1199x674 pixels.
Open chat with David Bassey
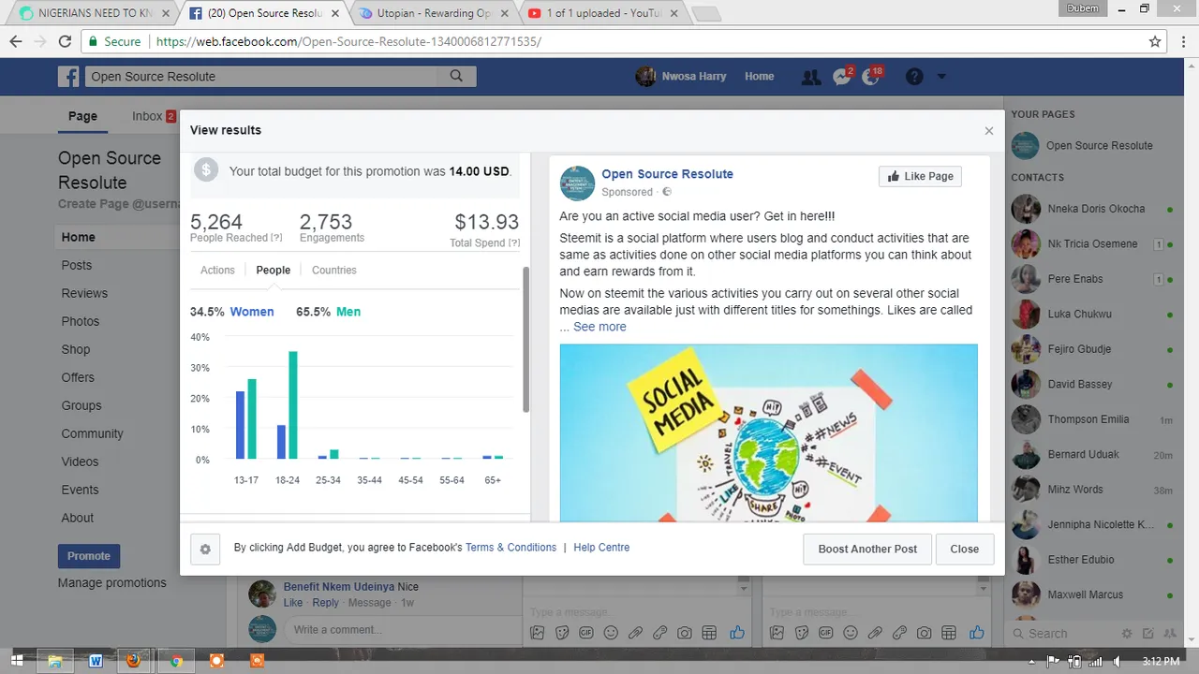point(1092,384)
